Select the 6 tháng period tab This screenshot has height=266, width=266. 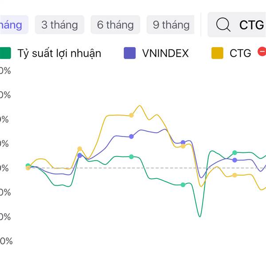tap(115, 25)
